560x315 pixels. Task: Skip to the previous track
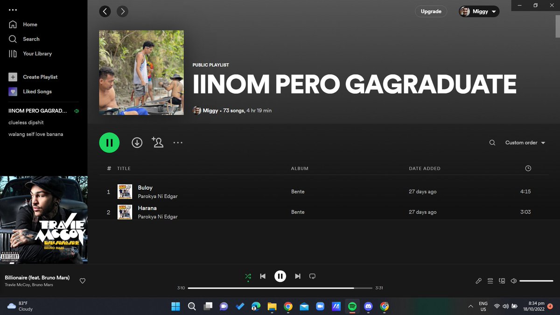pyautogui.click(x=263, y=276)
